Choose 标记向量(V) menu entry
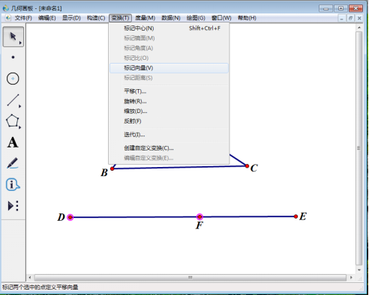 point(169,68)
